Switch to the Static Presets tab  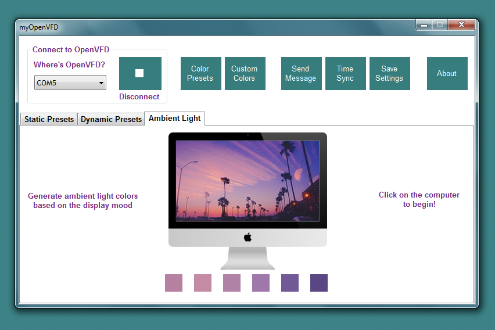coord(49,119)
